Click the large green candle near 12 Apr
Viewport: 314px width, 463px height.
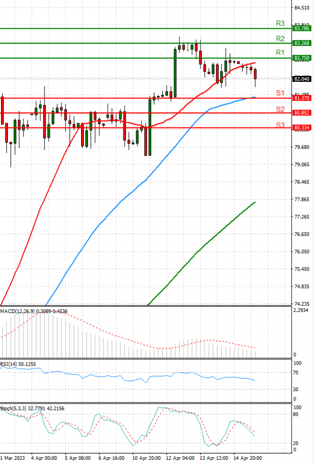(x=175, y=73)
